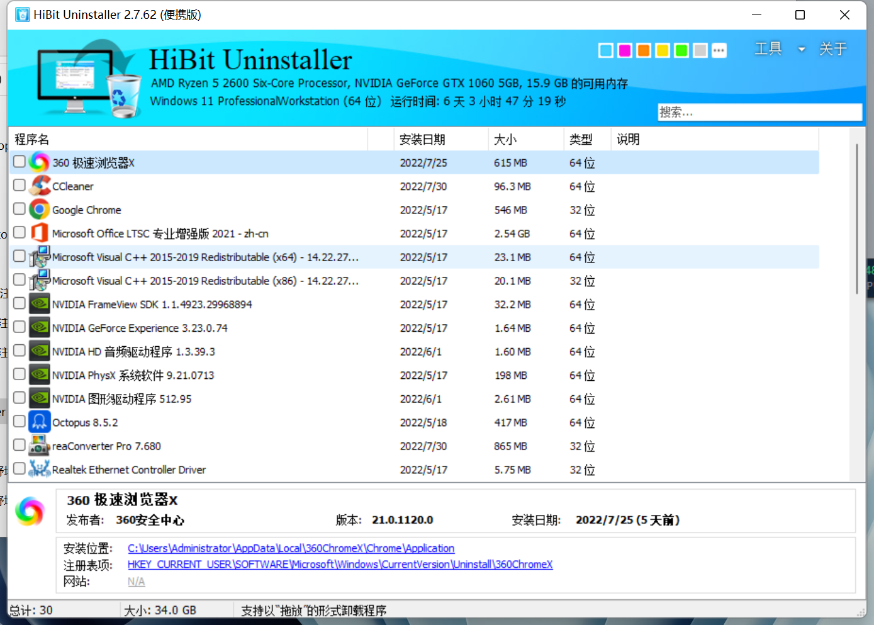Select the Google Chrome icon in the list
Image resolution: width=874 pixels, height=625 pixels.
(39, 209)
